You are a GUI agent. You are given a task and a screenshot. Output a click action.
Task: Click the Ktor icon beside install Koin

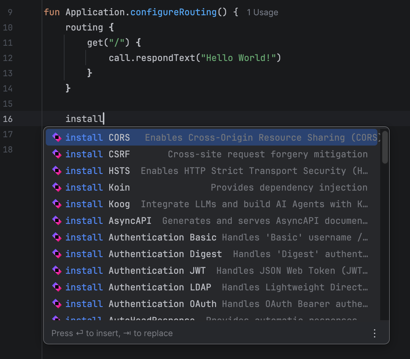[x=57, y=187]
